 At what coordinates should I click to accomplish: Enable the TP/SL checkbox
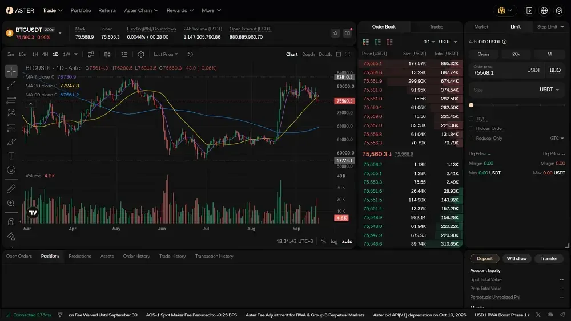(x=471, y=119)
